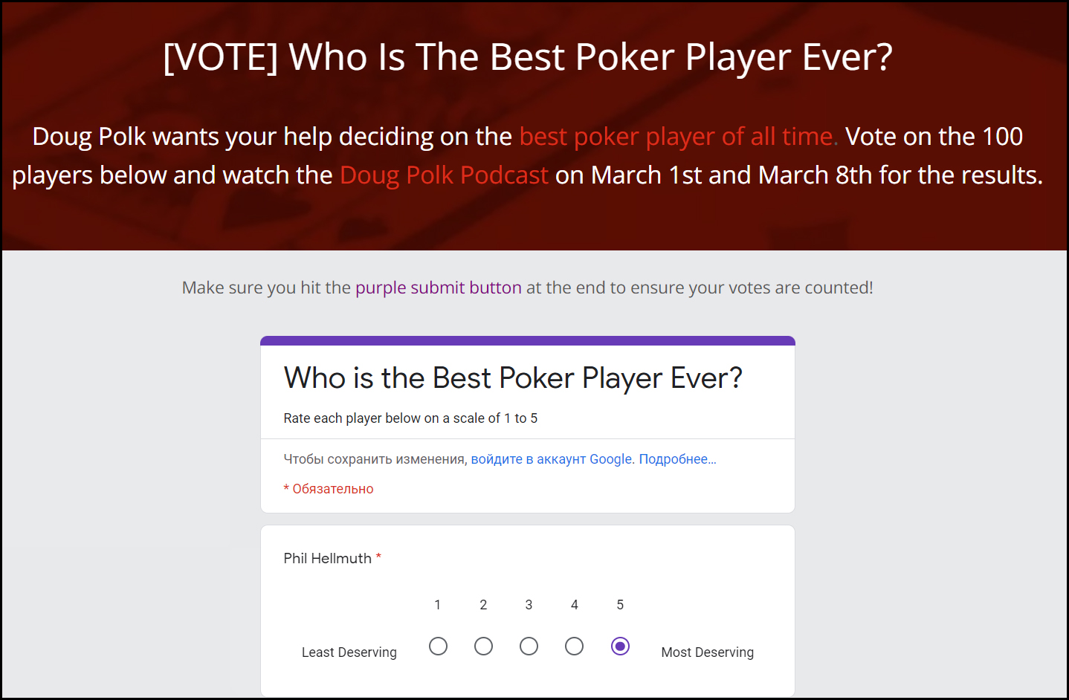The height and width of the screenshot is (700, 1069).
Task: Select rating 3 for Phil Hellmuth
Action: [x=529, y=646]
